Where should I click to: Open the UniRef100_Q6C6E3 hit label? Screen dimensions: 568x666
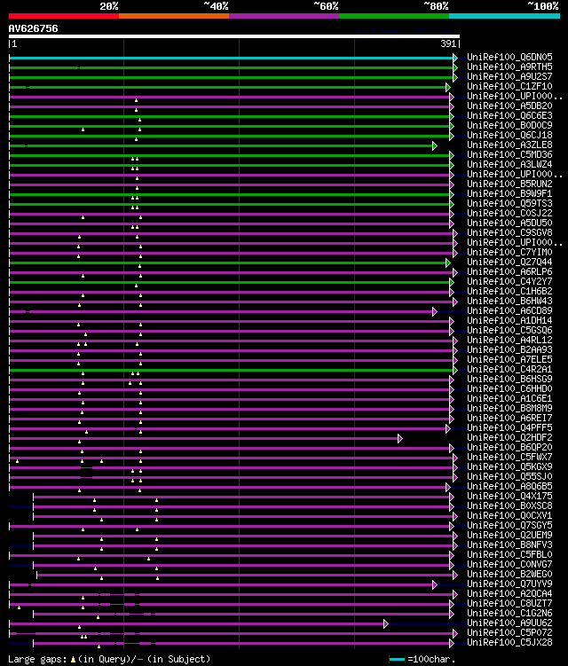pyautogui.click(x=509, y=115)
